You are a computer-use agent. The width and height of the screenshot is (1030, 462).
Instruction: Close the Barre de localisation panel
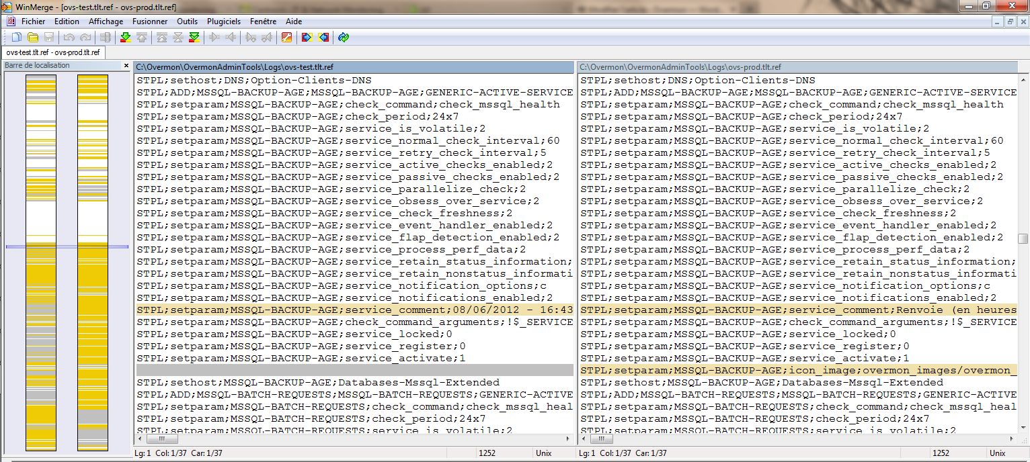(126, 66)
